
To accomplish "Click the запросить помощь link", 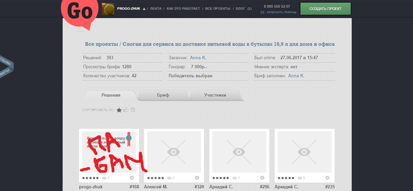I will [281, 12].
